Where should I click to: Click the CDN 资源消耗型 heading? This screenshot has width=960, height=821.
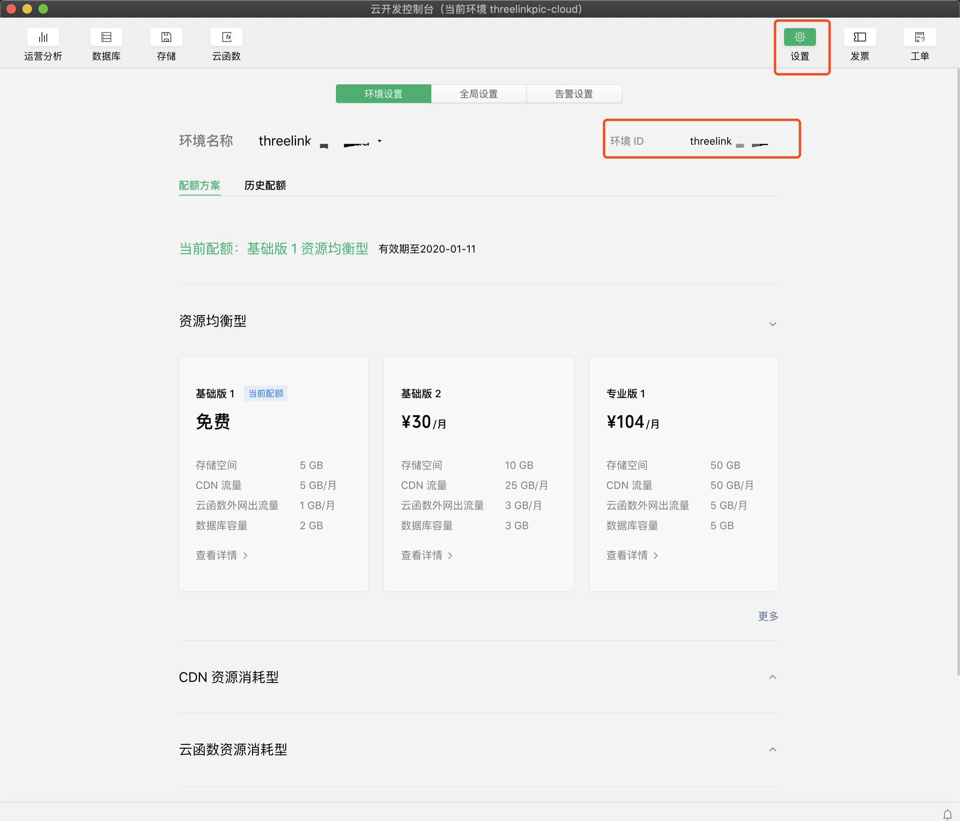click(x=229, y=678)
